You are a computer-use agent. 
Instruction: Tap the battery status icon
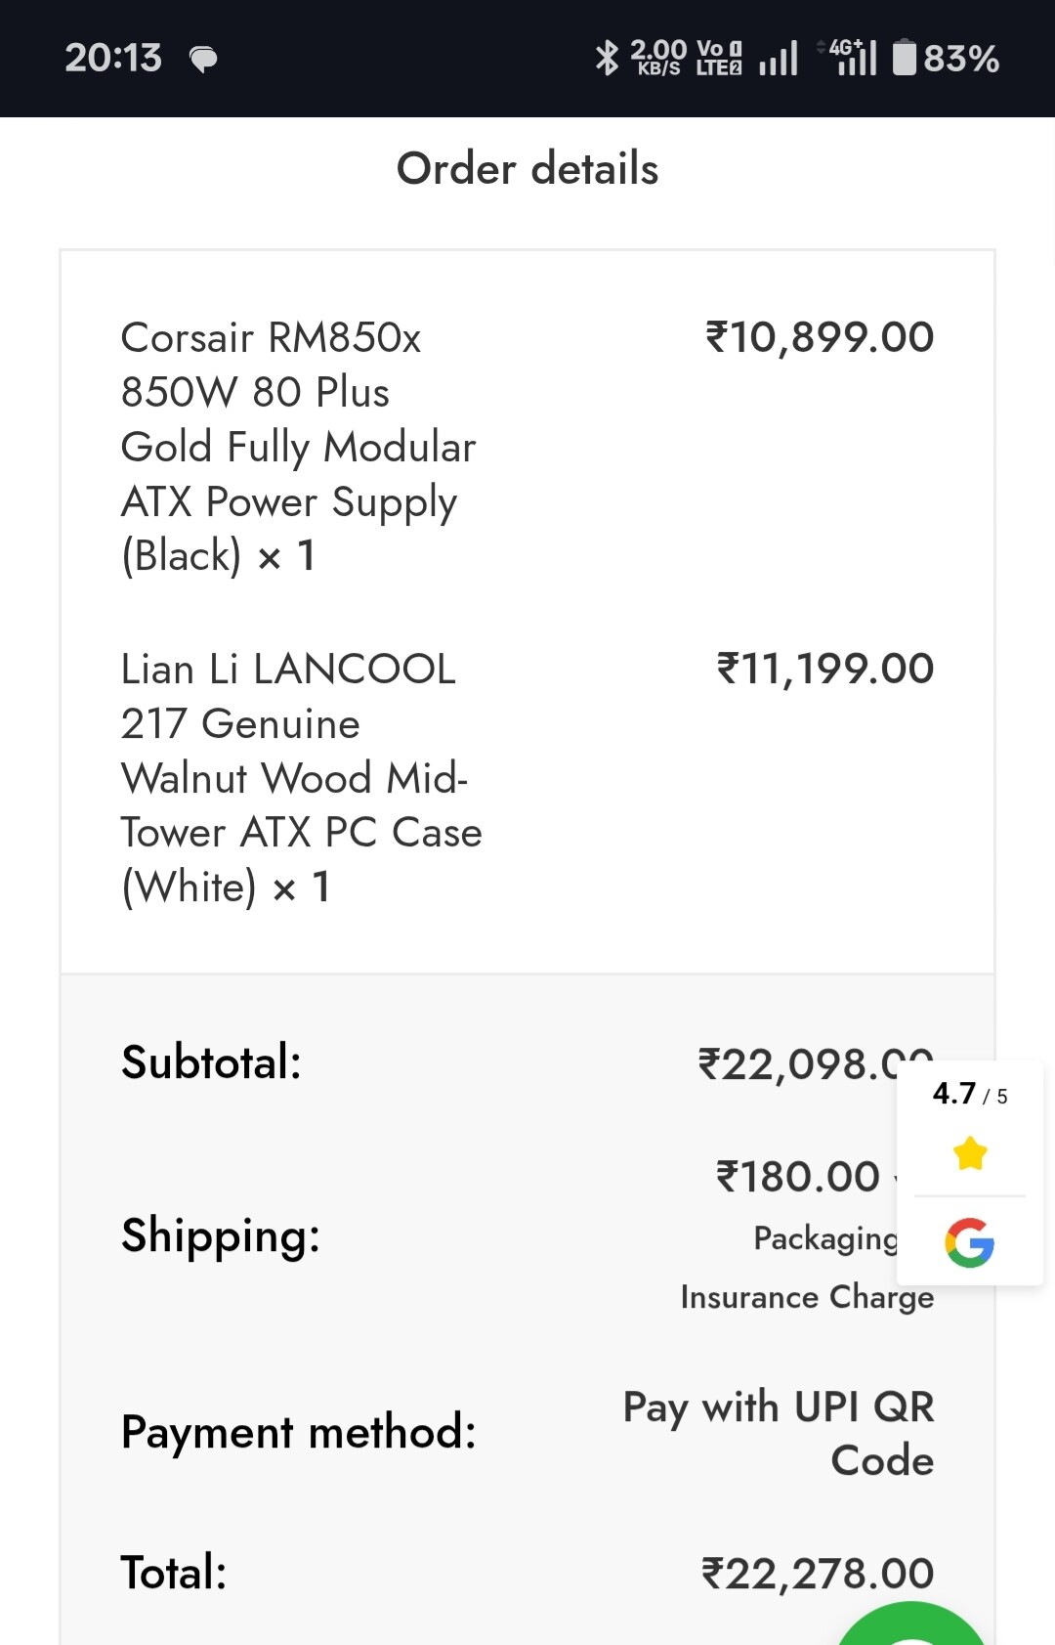pos(905,58)
